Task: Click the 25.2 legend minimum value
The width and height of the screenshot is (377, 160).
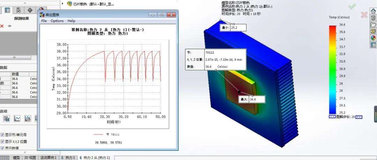Action: 342,113
